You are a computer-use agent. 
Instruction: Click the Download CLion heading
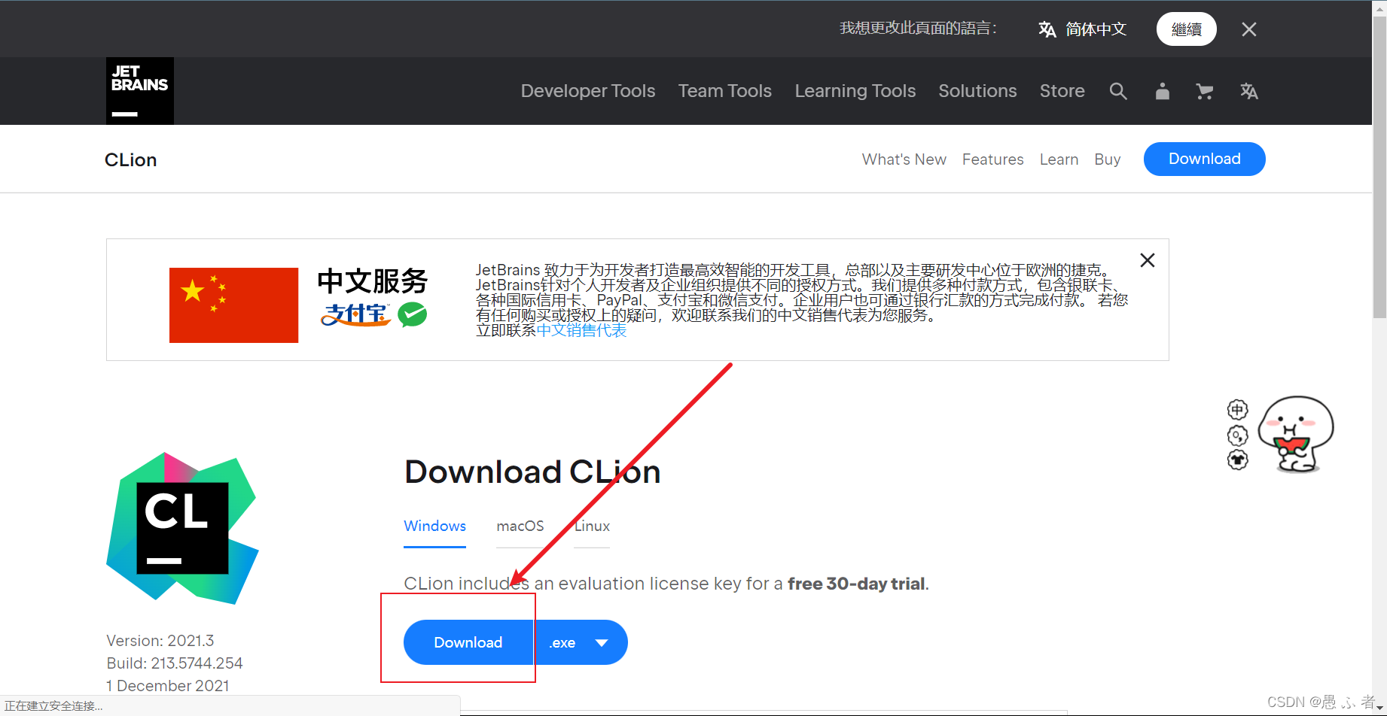(x=532, y=472)
